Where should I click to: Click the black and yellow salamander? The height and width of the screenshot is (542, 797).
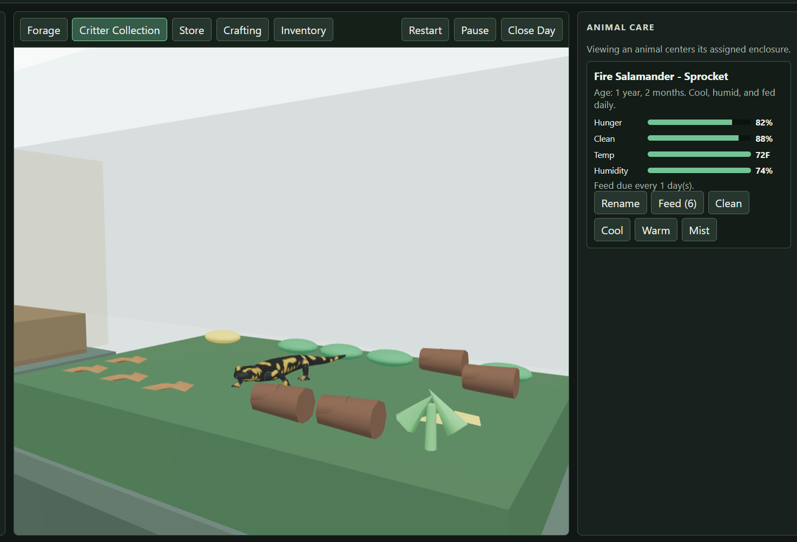pyautogui.click(x=287, y=370)
